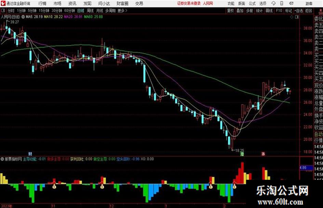Click the 财 marker icon below the candles
Screen dimensions: 323x208
[30, 154]
